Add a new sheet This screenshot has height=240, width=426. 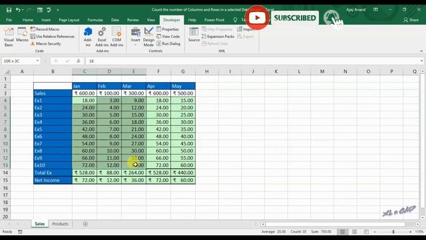pyautogui.click(x=85, y=224)
